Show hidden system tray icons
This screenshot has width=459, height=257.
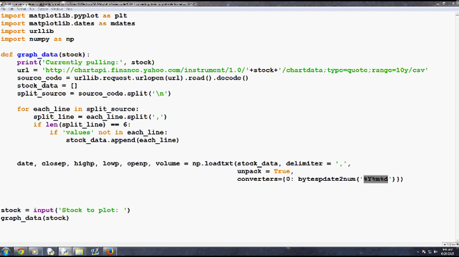tap(418, 252)
